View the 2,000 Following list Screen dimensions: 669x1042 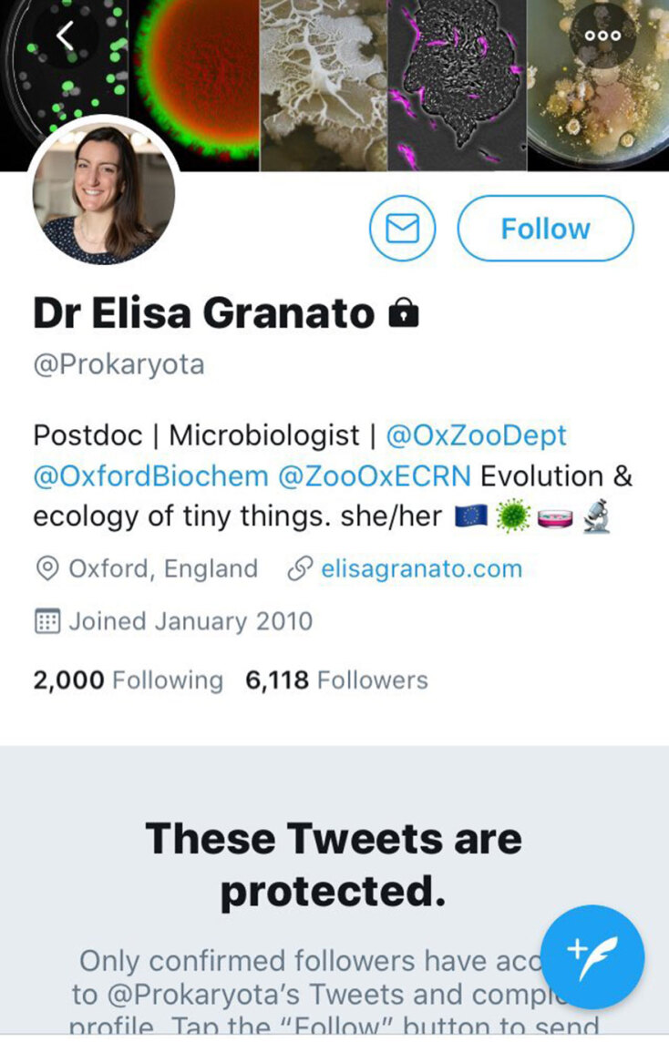click(128, 679)
